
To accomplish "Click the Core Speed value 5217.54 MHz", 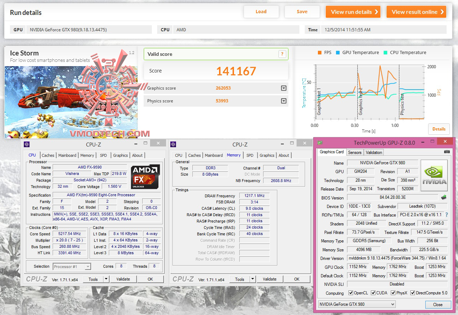I will (x=69, y=234).
